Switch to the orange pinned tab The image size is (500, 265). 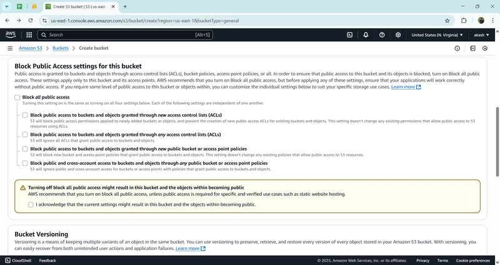(x=34, y=6)
